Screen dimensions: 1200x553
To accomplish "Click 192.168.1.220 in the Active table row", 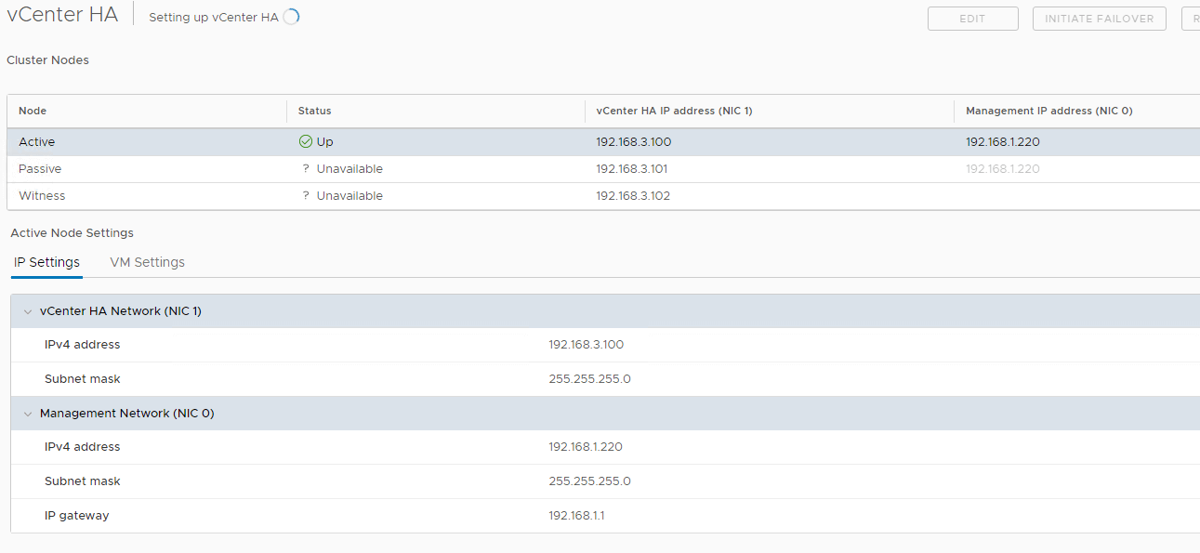I will point(1003,142).
